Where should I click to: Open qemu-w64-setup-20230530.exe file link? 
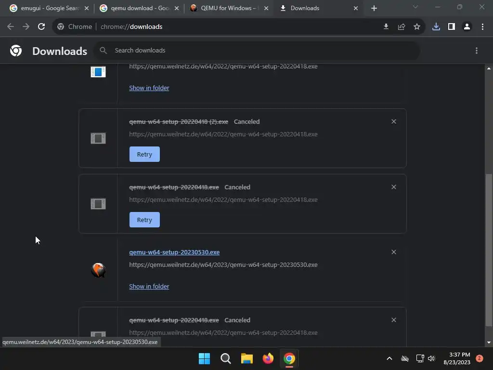[x=174, y=252]
